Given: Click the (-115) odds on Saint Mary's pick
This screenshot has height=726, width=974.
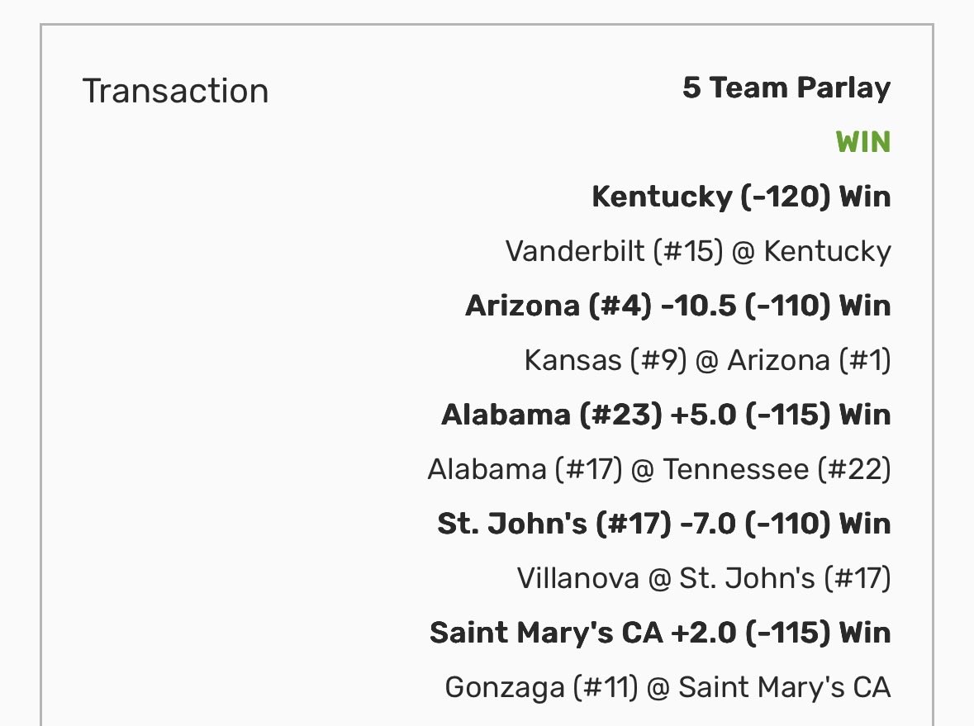Looking at the screenshot, I should [787, 633].
